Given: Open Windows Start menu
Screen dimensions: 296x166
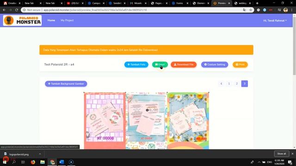Looking at the screenshot, I should click(x=5, y=162).
